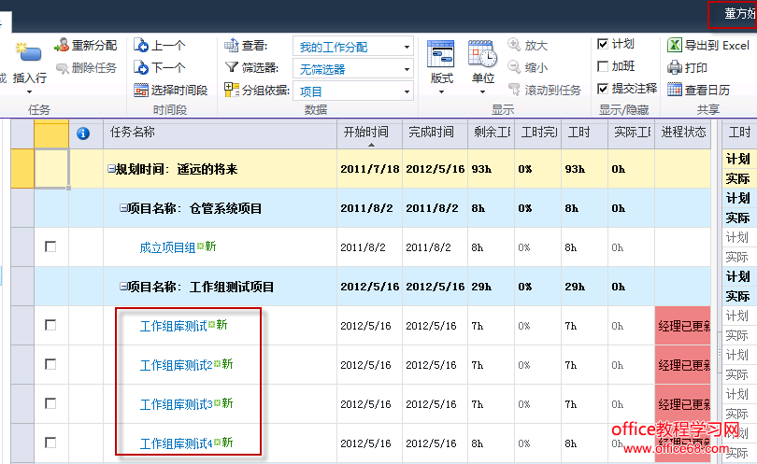Collapse the 项目名称: 仓管系统项目 group
Image resolution: width=757 pixels, height=464 pixels.
124,209
